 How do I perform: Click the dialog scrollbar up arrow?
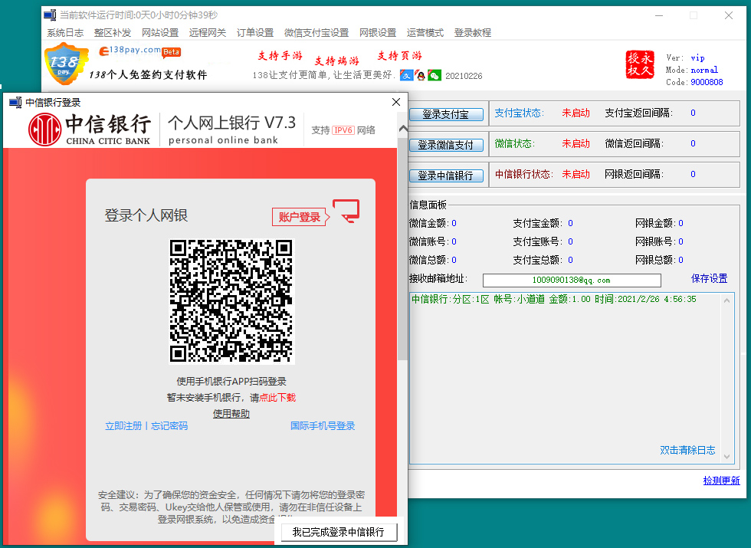403,129
